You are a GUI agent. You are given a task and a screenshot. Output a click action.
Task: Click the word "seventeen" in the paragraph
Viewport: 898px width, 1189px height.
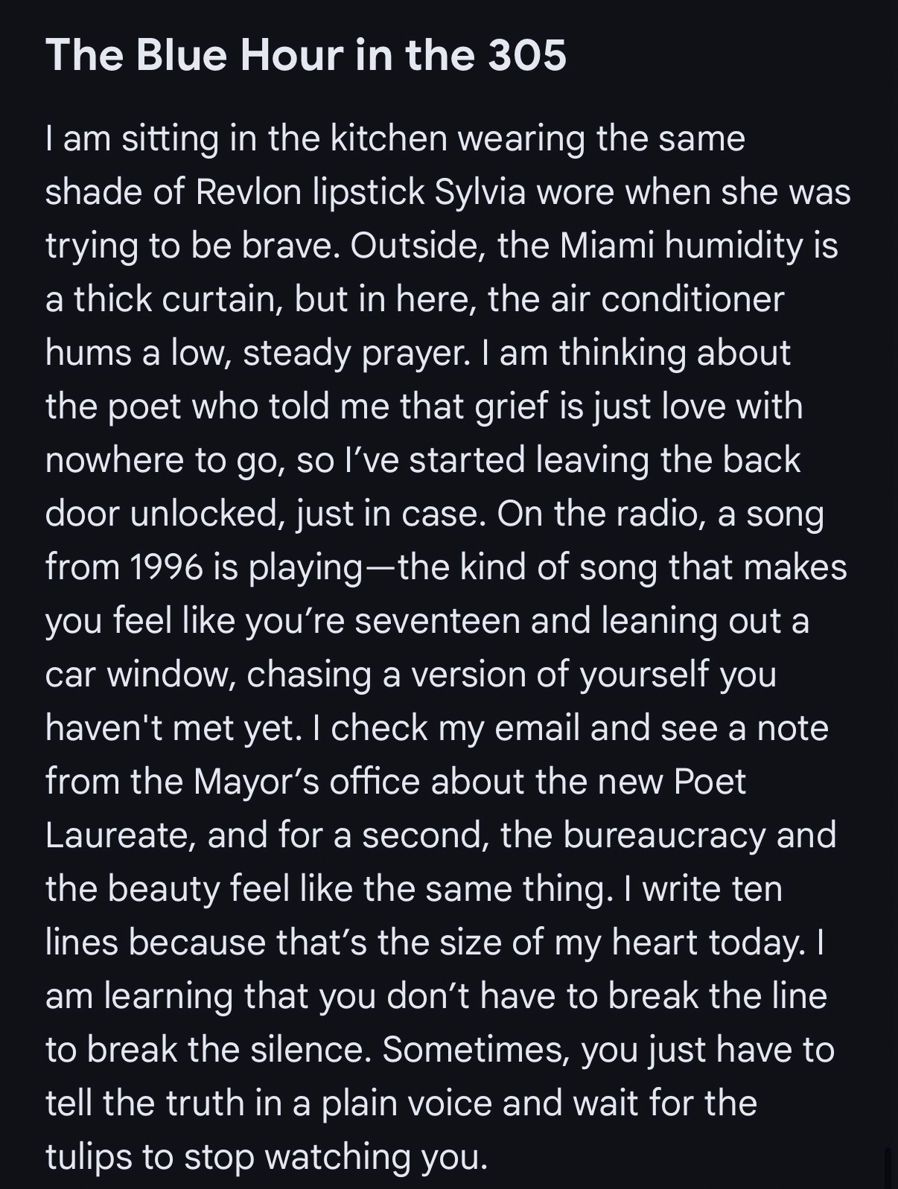point(436,621)
